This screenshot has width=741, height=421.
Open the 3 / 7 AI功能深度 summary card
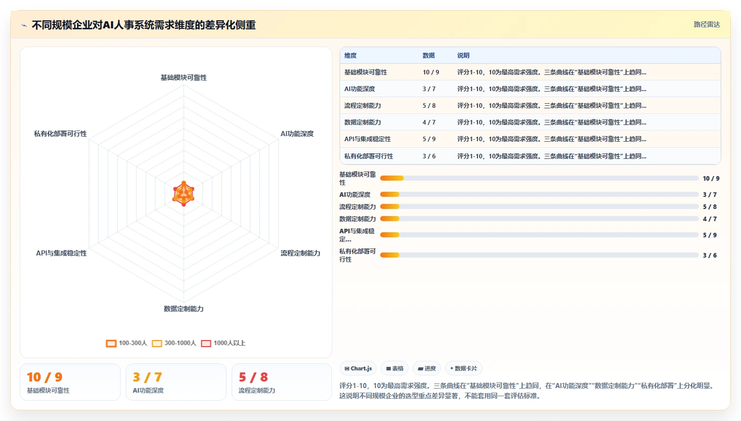tap(176, 382)
